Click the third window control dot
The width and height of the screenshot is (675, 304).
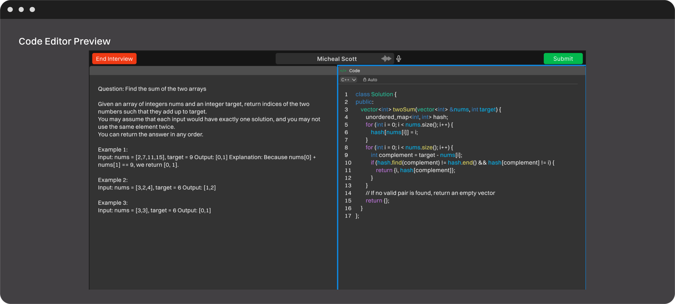[x=32, y=10]
